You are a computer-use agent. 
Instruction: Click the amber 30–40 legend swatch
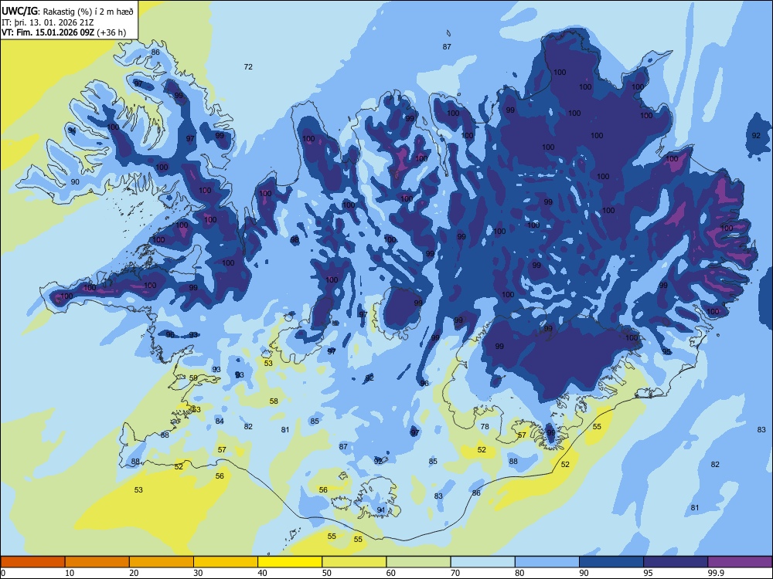click(x=226, y=562)
